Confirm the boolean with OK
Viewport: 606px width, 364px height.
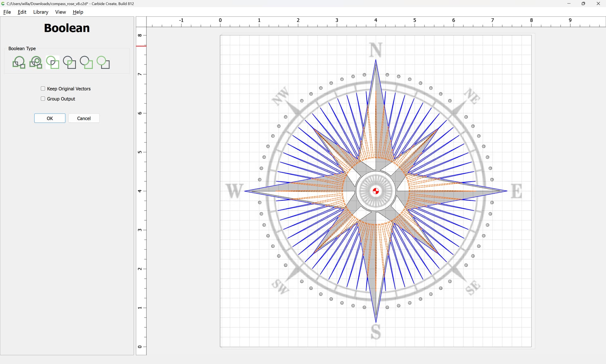pos(50,118)
